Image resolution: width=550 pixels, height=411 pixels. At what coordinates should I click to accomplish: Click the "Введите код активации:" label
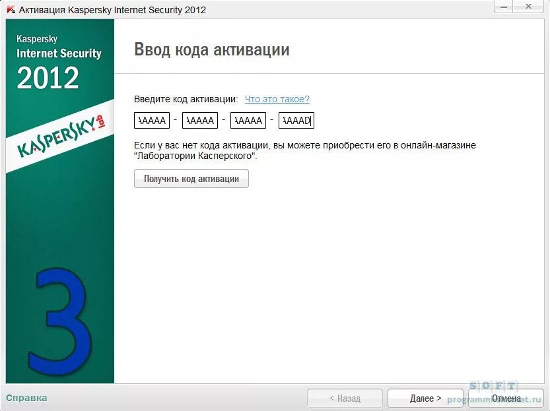[185, 99]
